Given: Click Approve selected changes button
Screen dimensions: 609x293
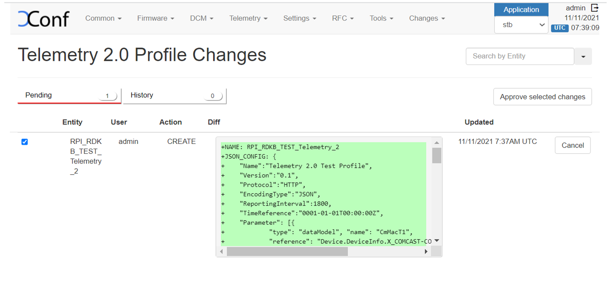Looking at the screenshot, I should pyautogui.click(x=542, y=97).
